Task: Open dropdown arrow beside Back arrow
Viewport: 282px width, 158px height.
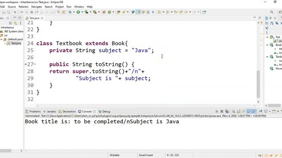Action: tap(190, 12)
